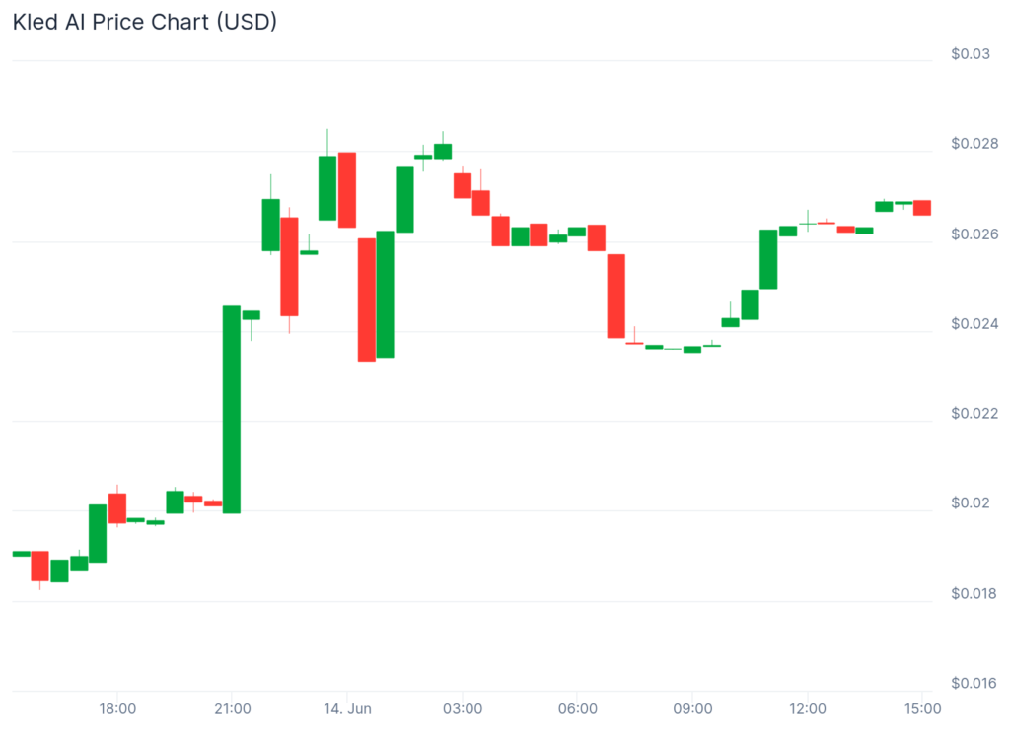Click the 14. Jun date axis label
Image resolution: width=1010 pixels, height=736 pixels.
(347, 709)
